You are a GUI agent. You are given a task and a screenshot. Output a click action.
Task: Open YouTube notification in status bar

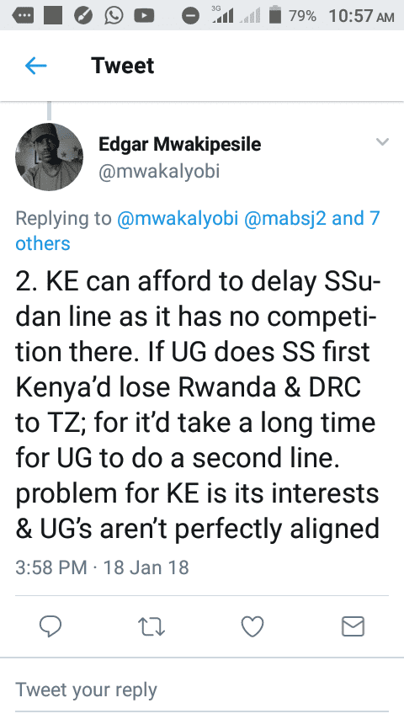point(144,16)
